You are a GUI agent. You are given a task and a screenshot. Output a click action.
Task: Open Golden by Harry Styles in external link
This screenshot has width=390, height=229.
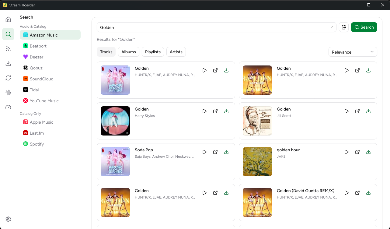pyautogui.click(x=215, y=111)
